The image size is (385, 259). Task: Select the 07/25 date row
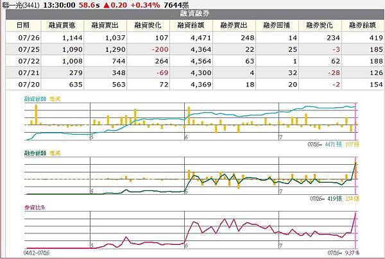(x=194, y=49)
